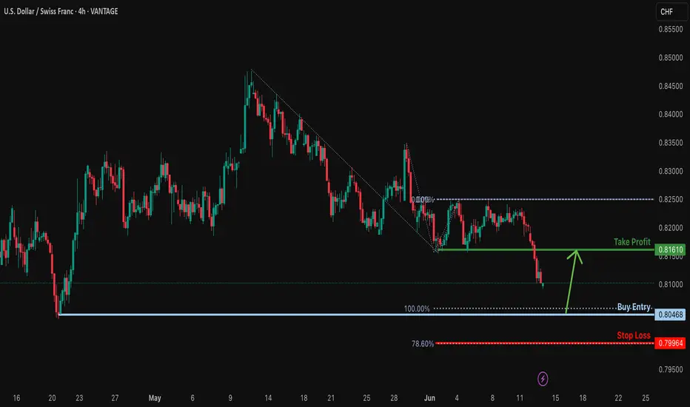The height and width of the screenshot is (407, 690).
Task: Click the '23' date label on time axis
Action: tap(79, 398)
